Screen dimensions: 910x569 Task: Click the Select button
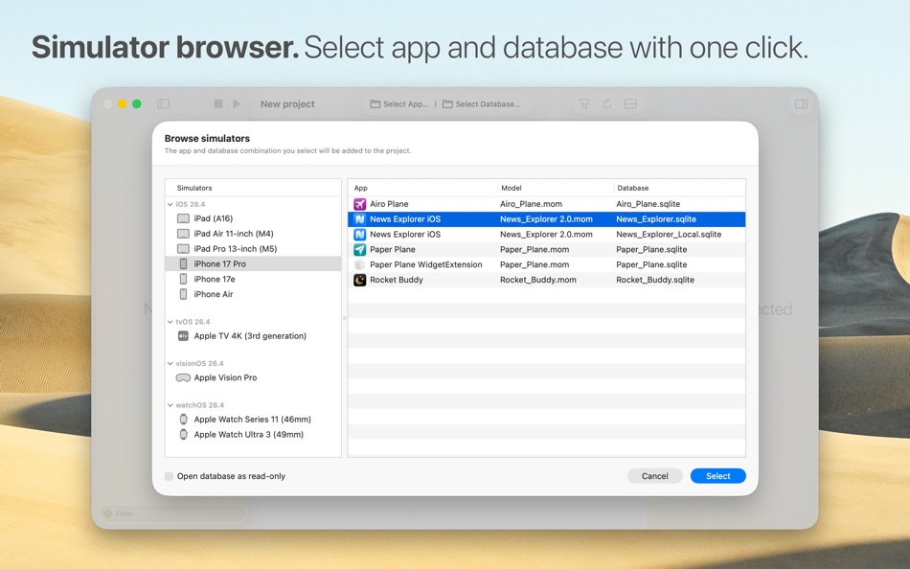pyautogui.click(x=717, y=476)
